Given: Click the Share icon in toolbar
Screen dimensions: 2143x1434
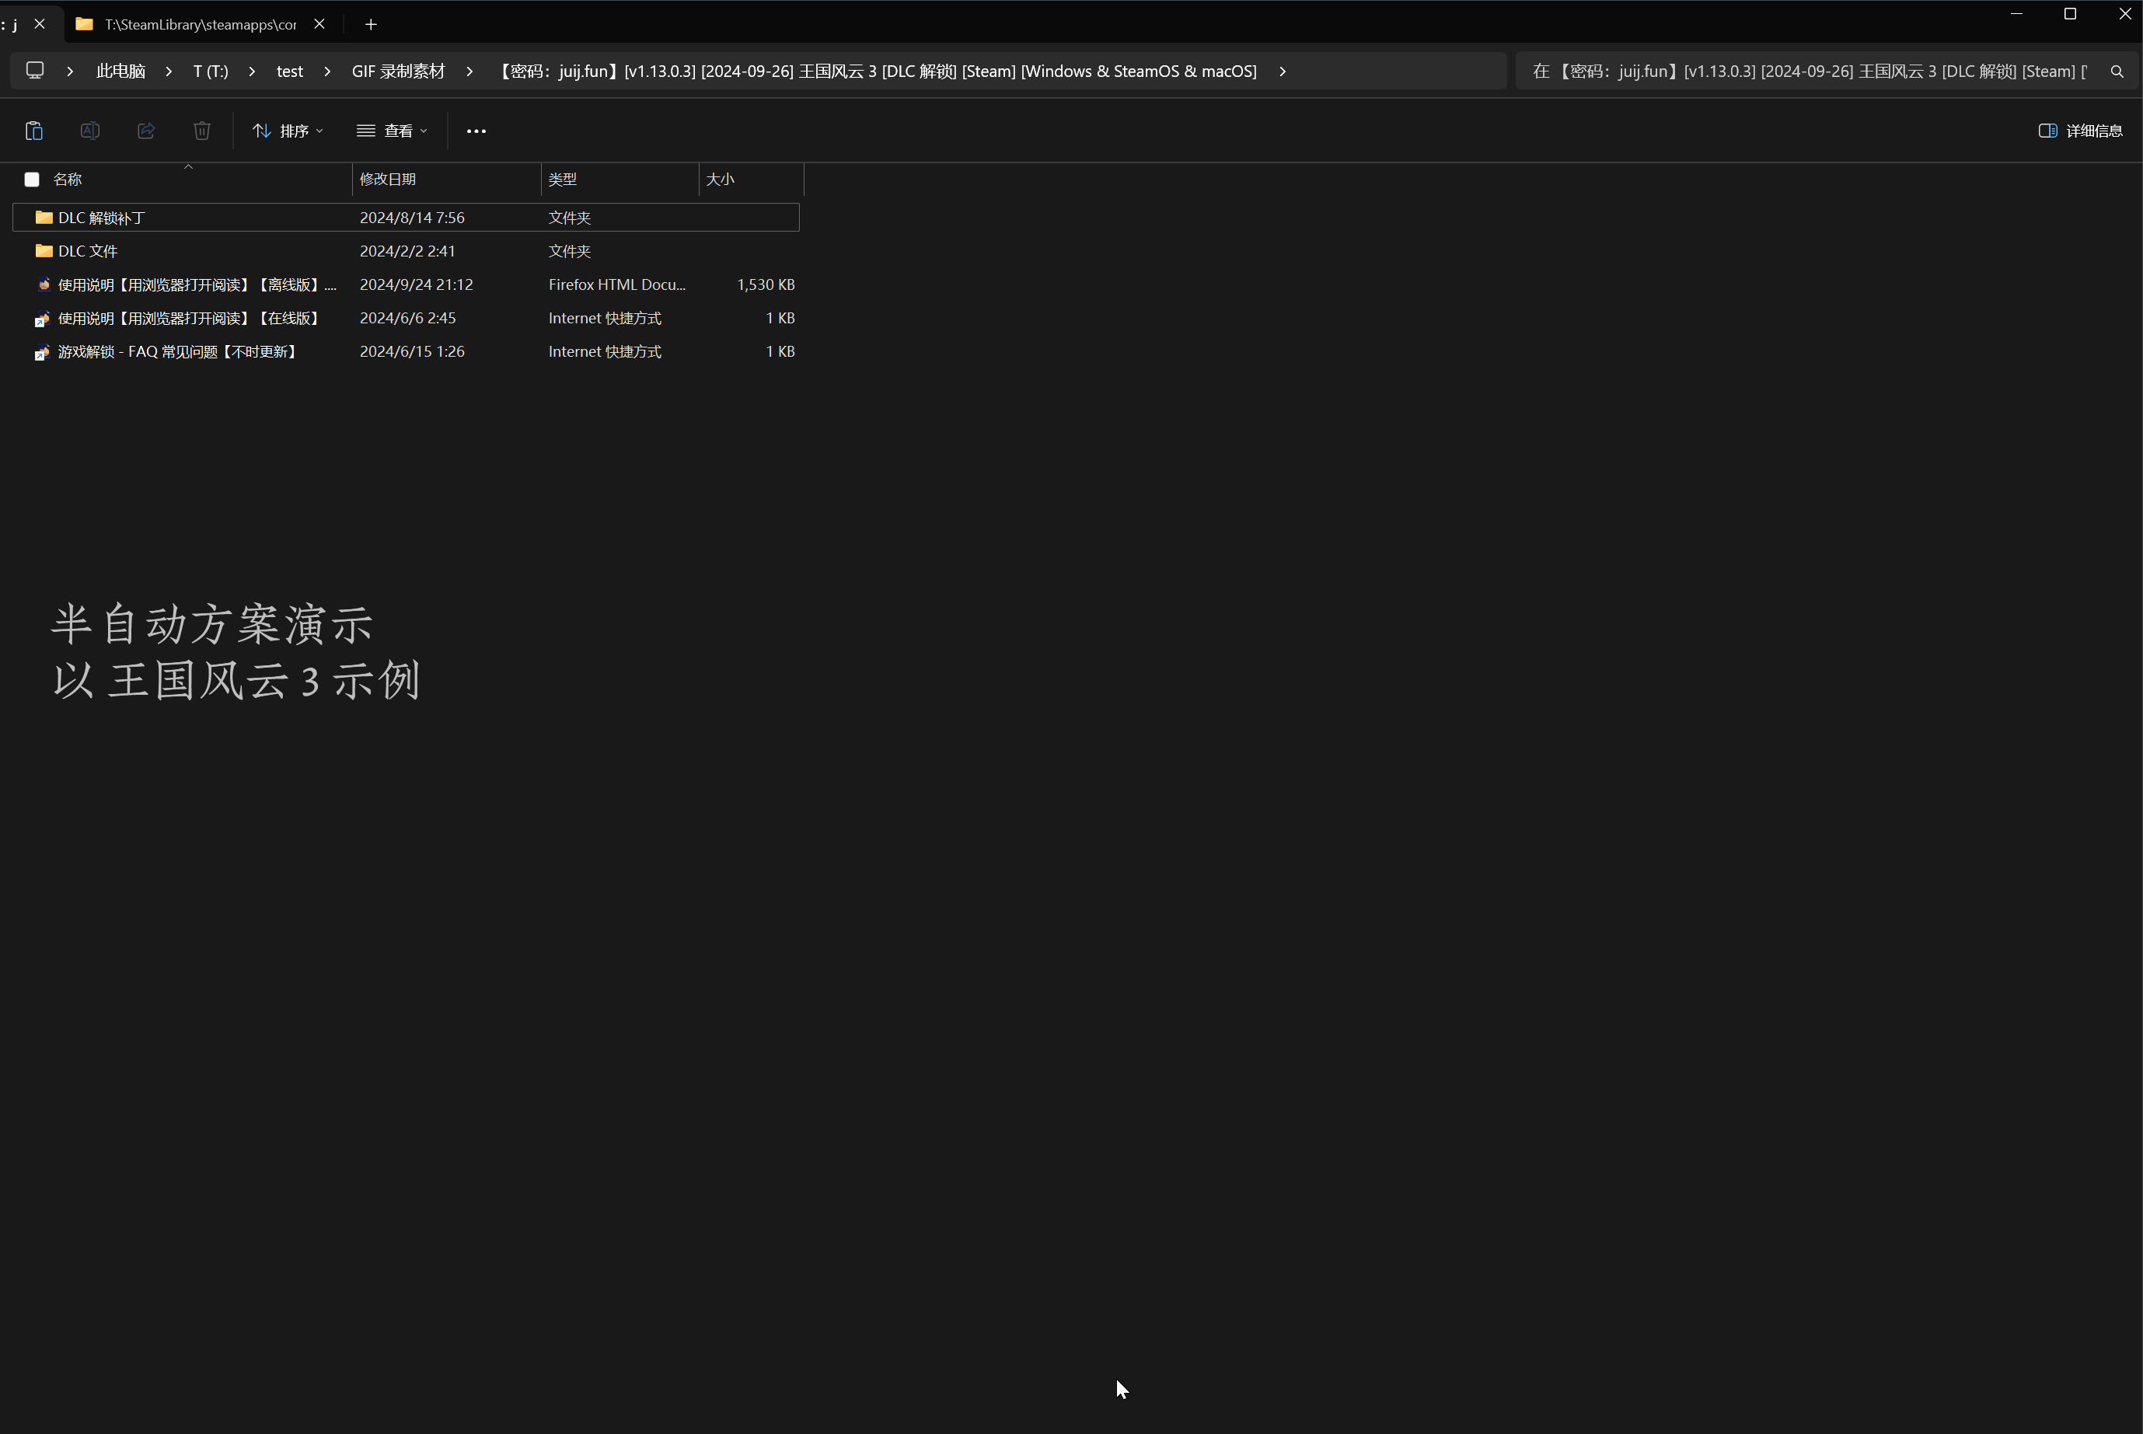Looking at the screenshot, I should 146,131.
